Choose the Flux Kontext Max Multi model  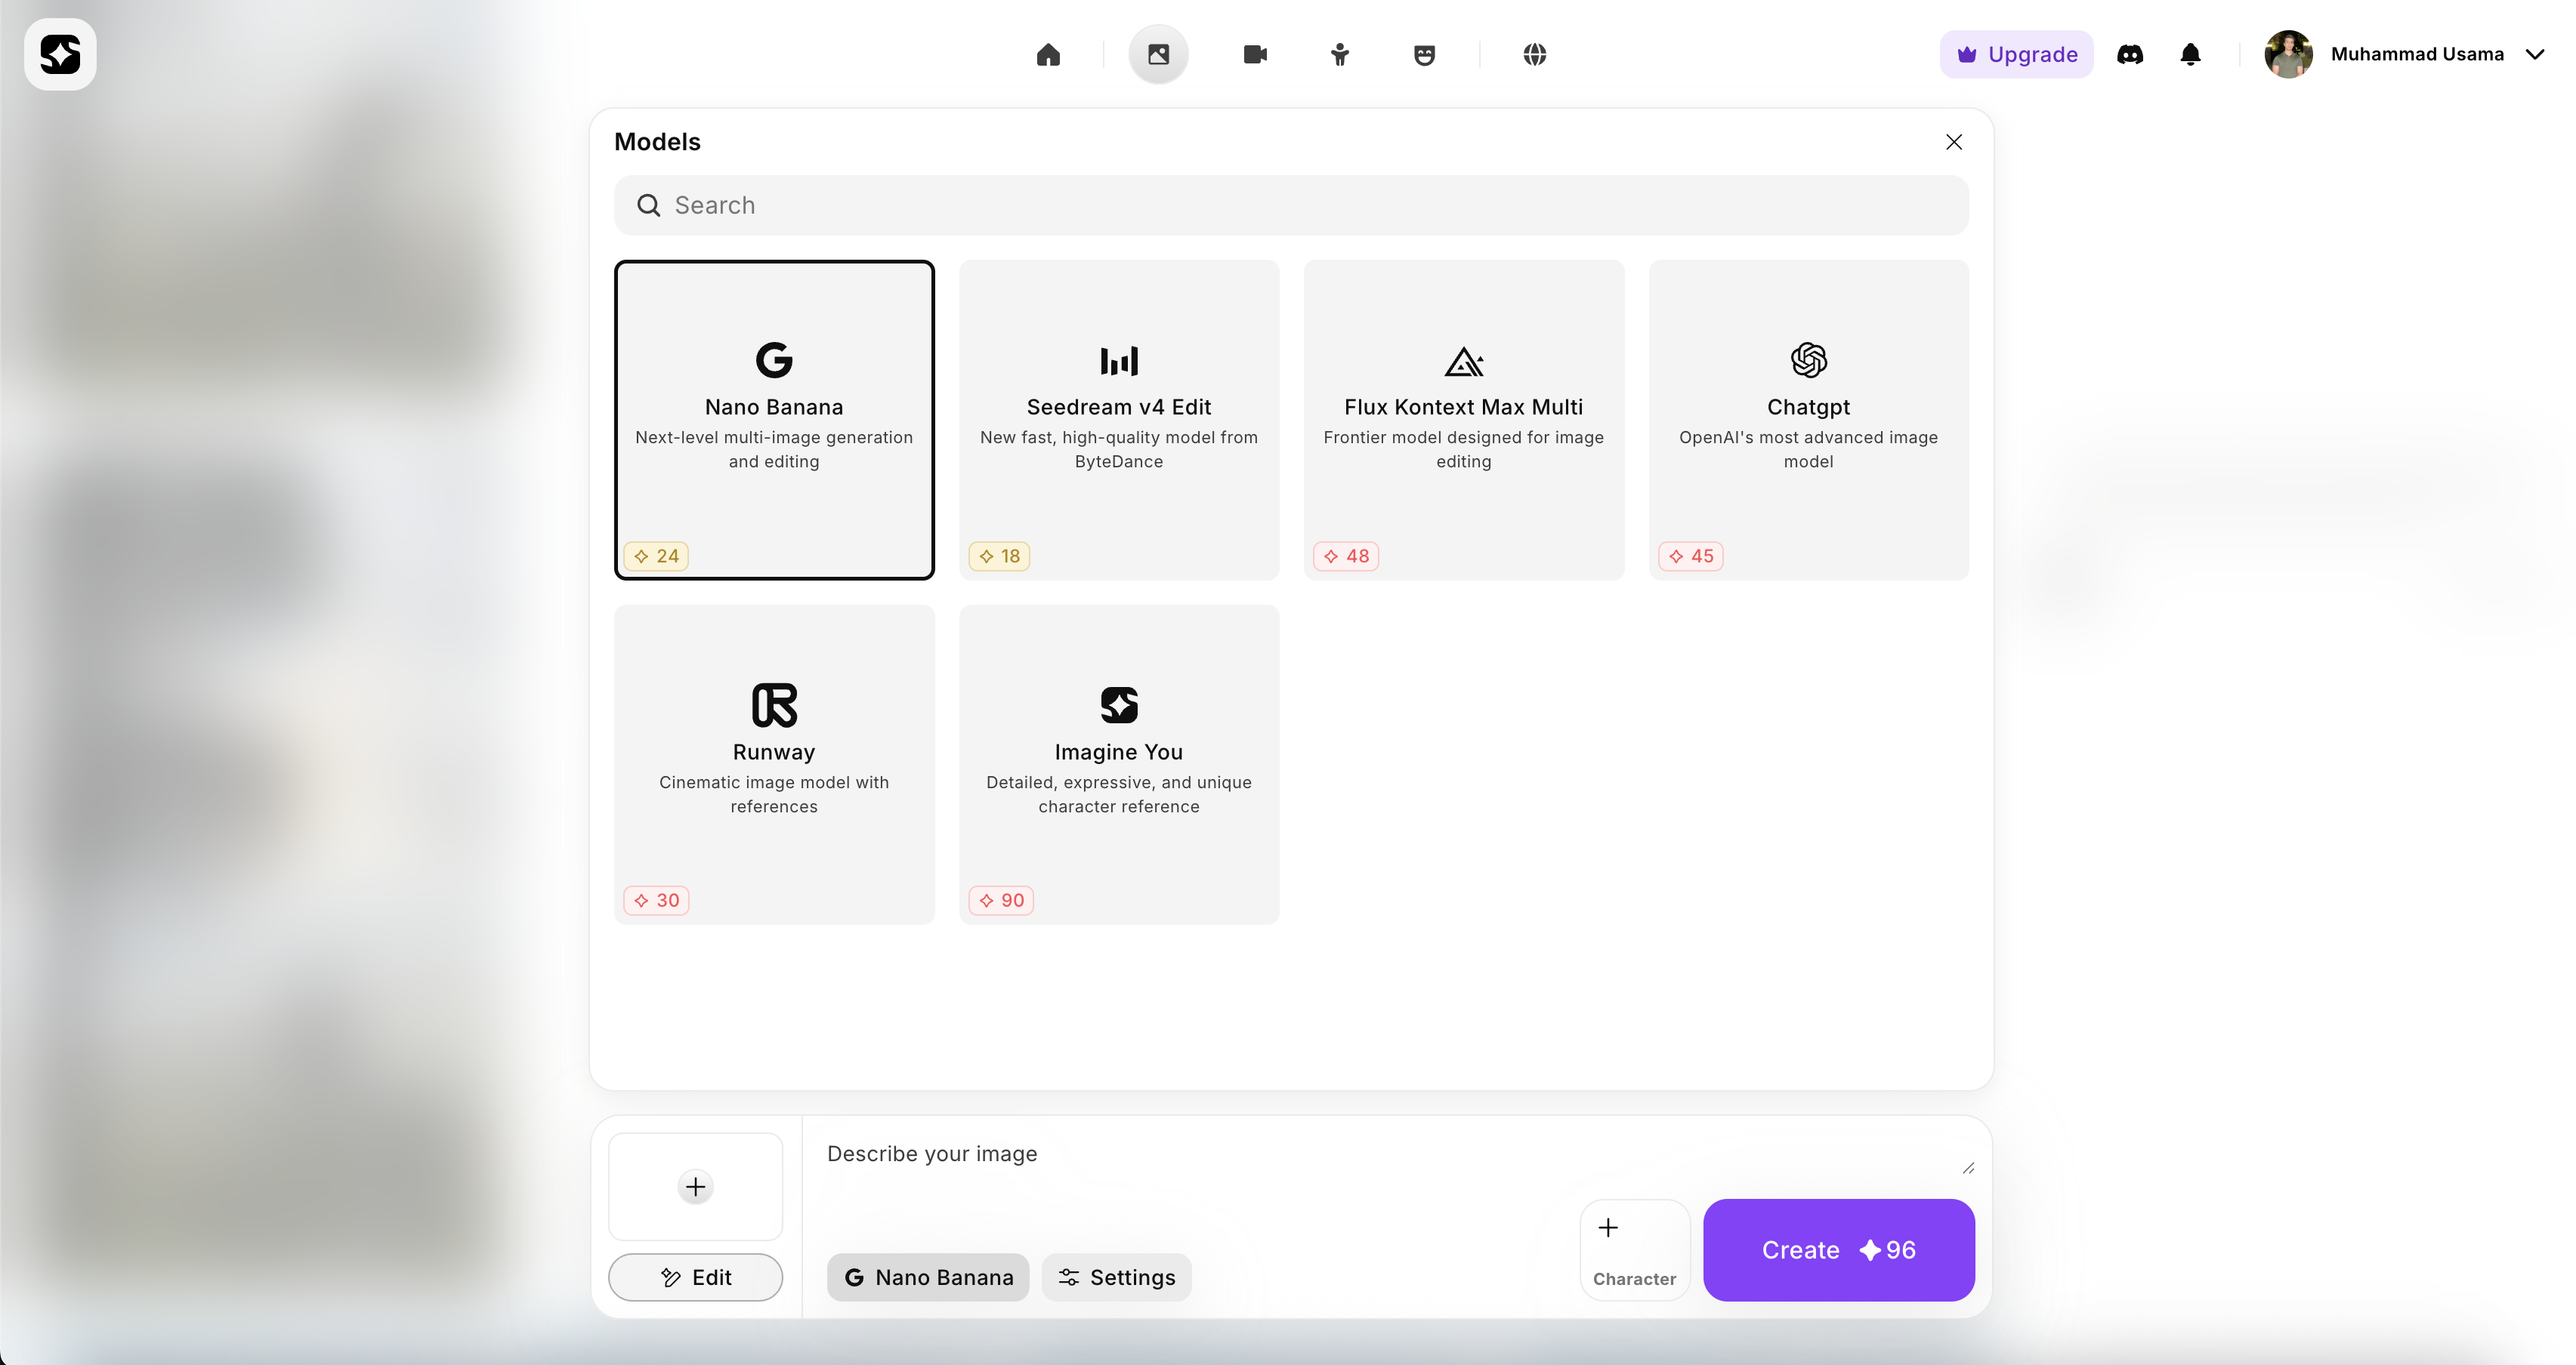point(1464,420)
